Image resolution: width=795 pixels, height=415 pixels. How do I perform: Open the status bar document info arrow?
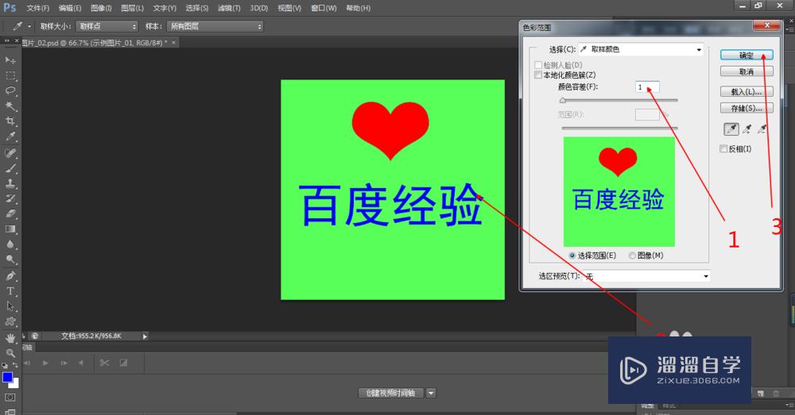click(145, 336)
